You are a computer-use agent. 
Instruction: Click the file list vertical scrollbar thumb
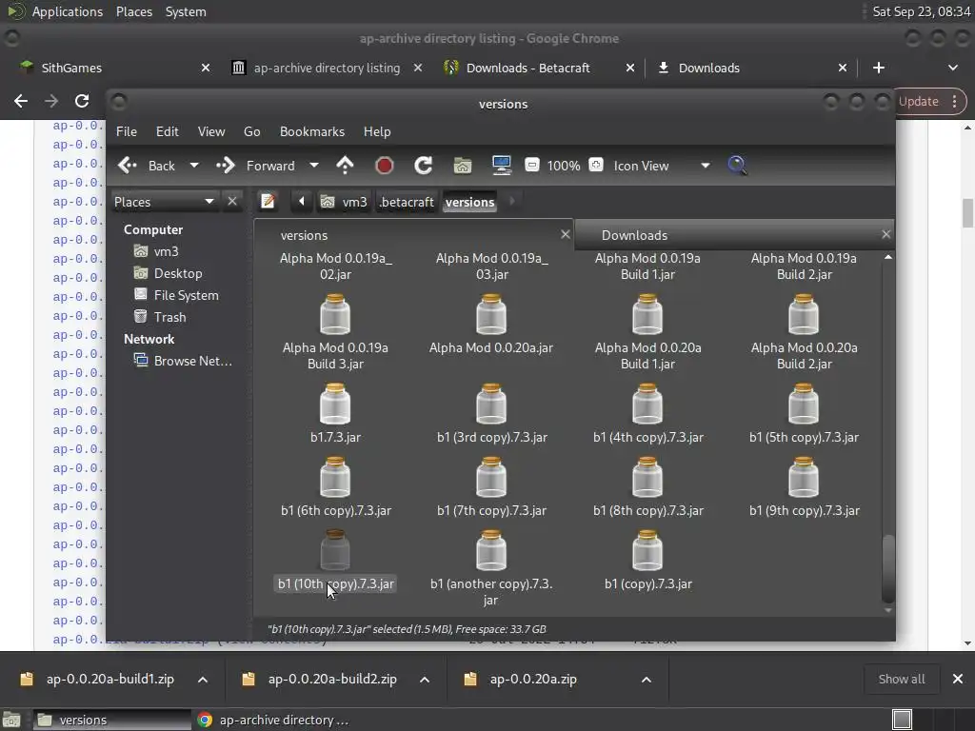[x=888, y=567]
